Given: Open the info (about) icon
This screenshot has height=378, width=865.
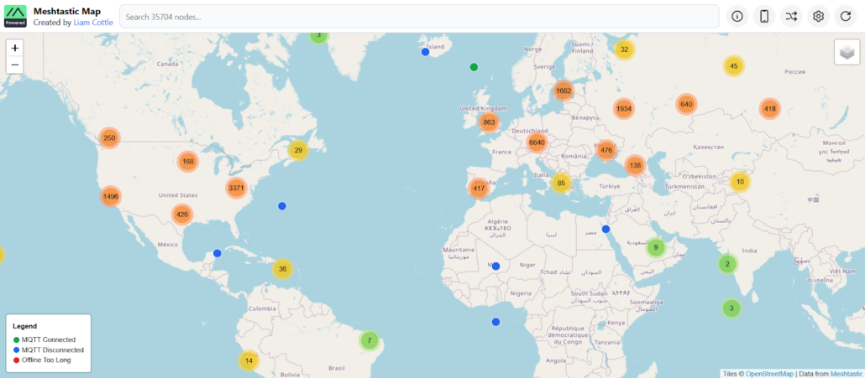Looking at the screenshot, I should click(x=737, y=16).
